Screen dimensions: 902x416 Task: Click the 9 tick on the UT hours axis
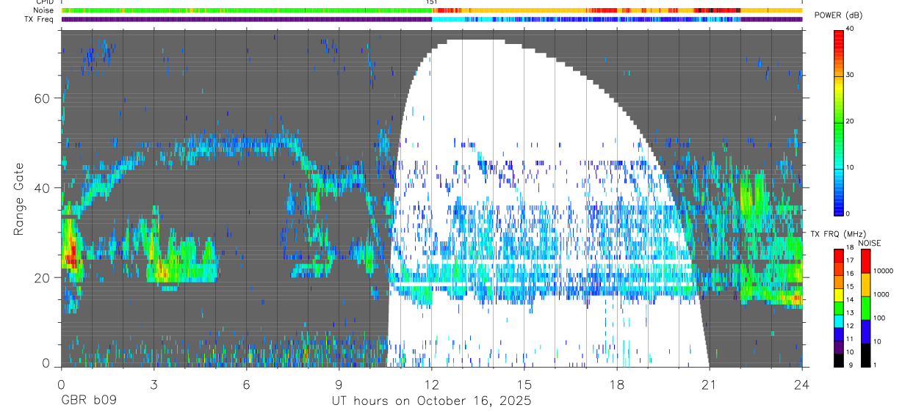pos(339,383)
